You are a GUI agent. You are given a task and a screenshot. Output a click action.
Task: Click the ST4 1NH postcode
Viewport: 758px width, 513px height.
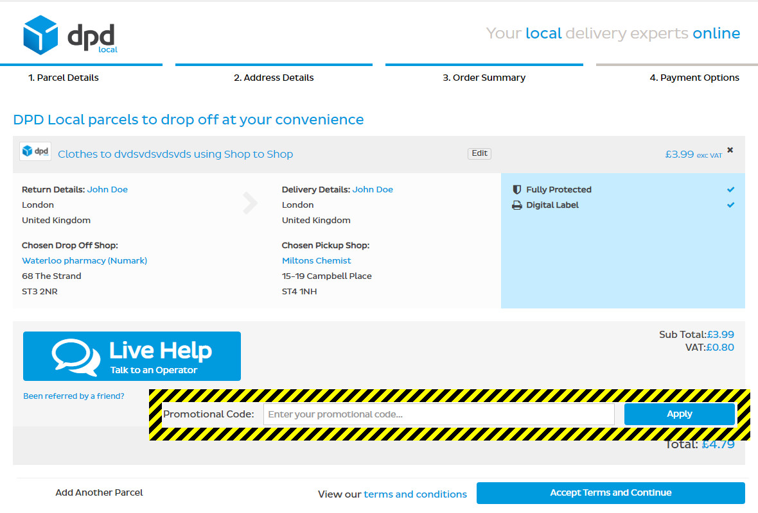coord(300,292)
